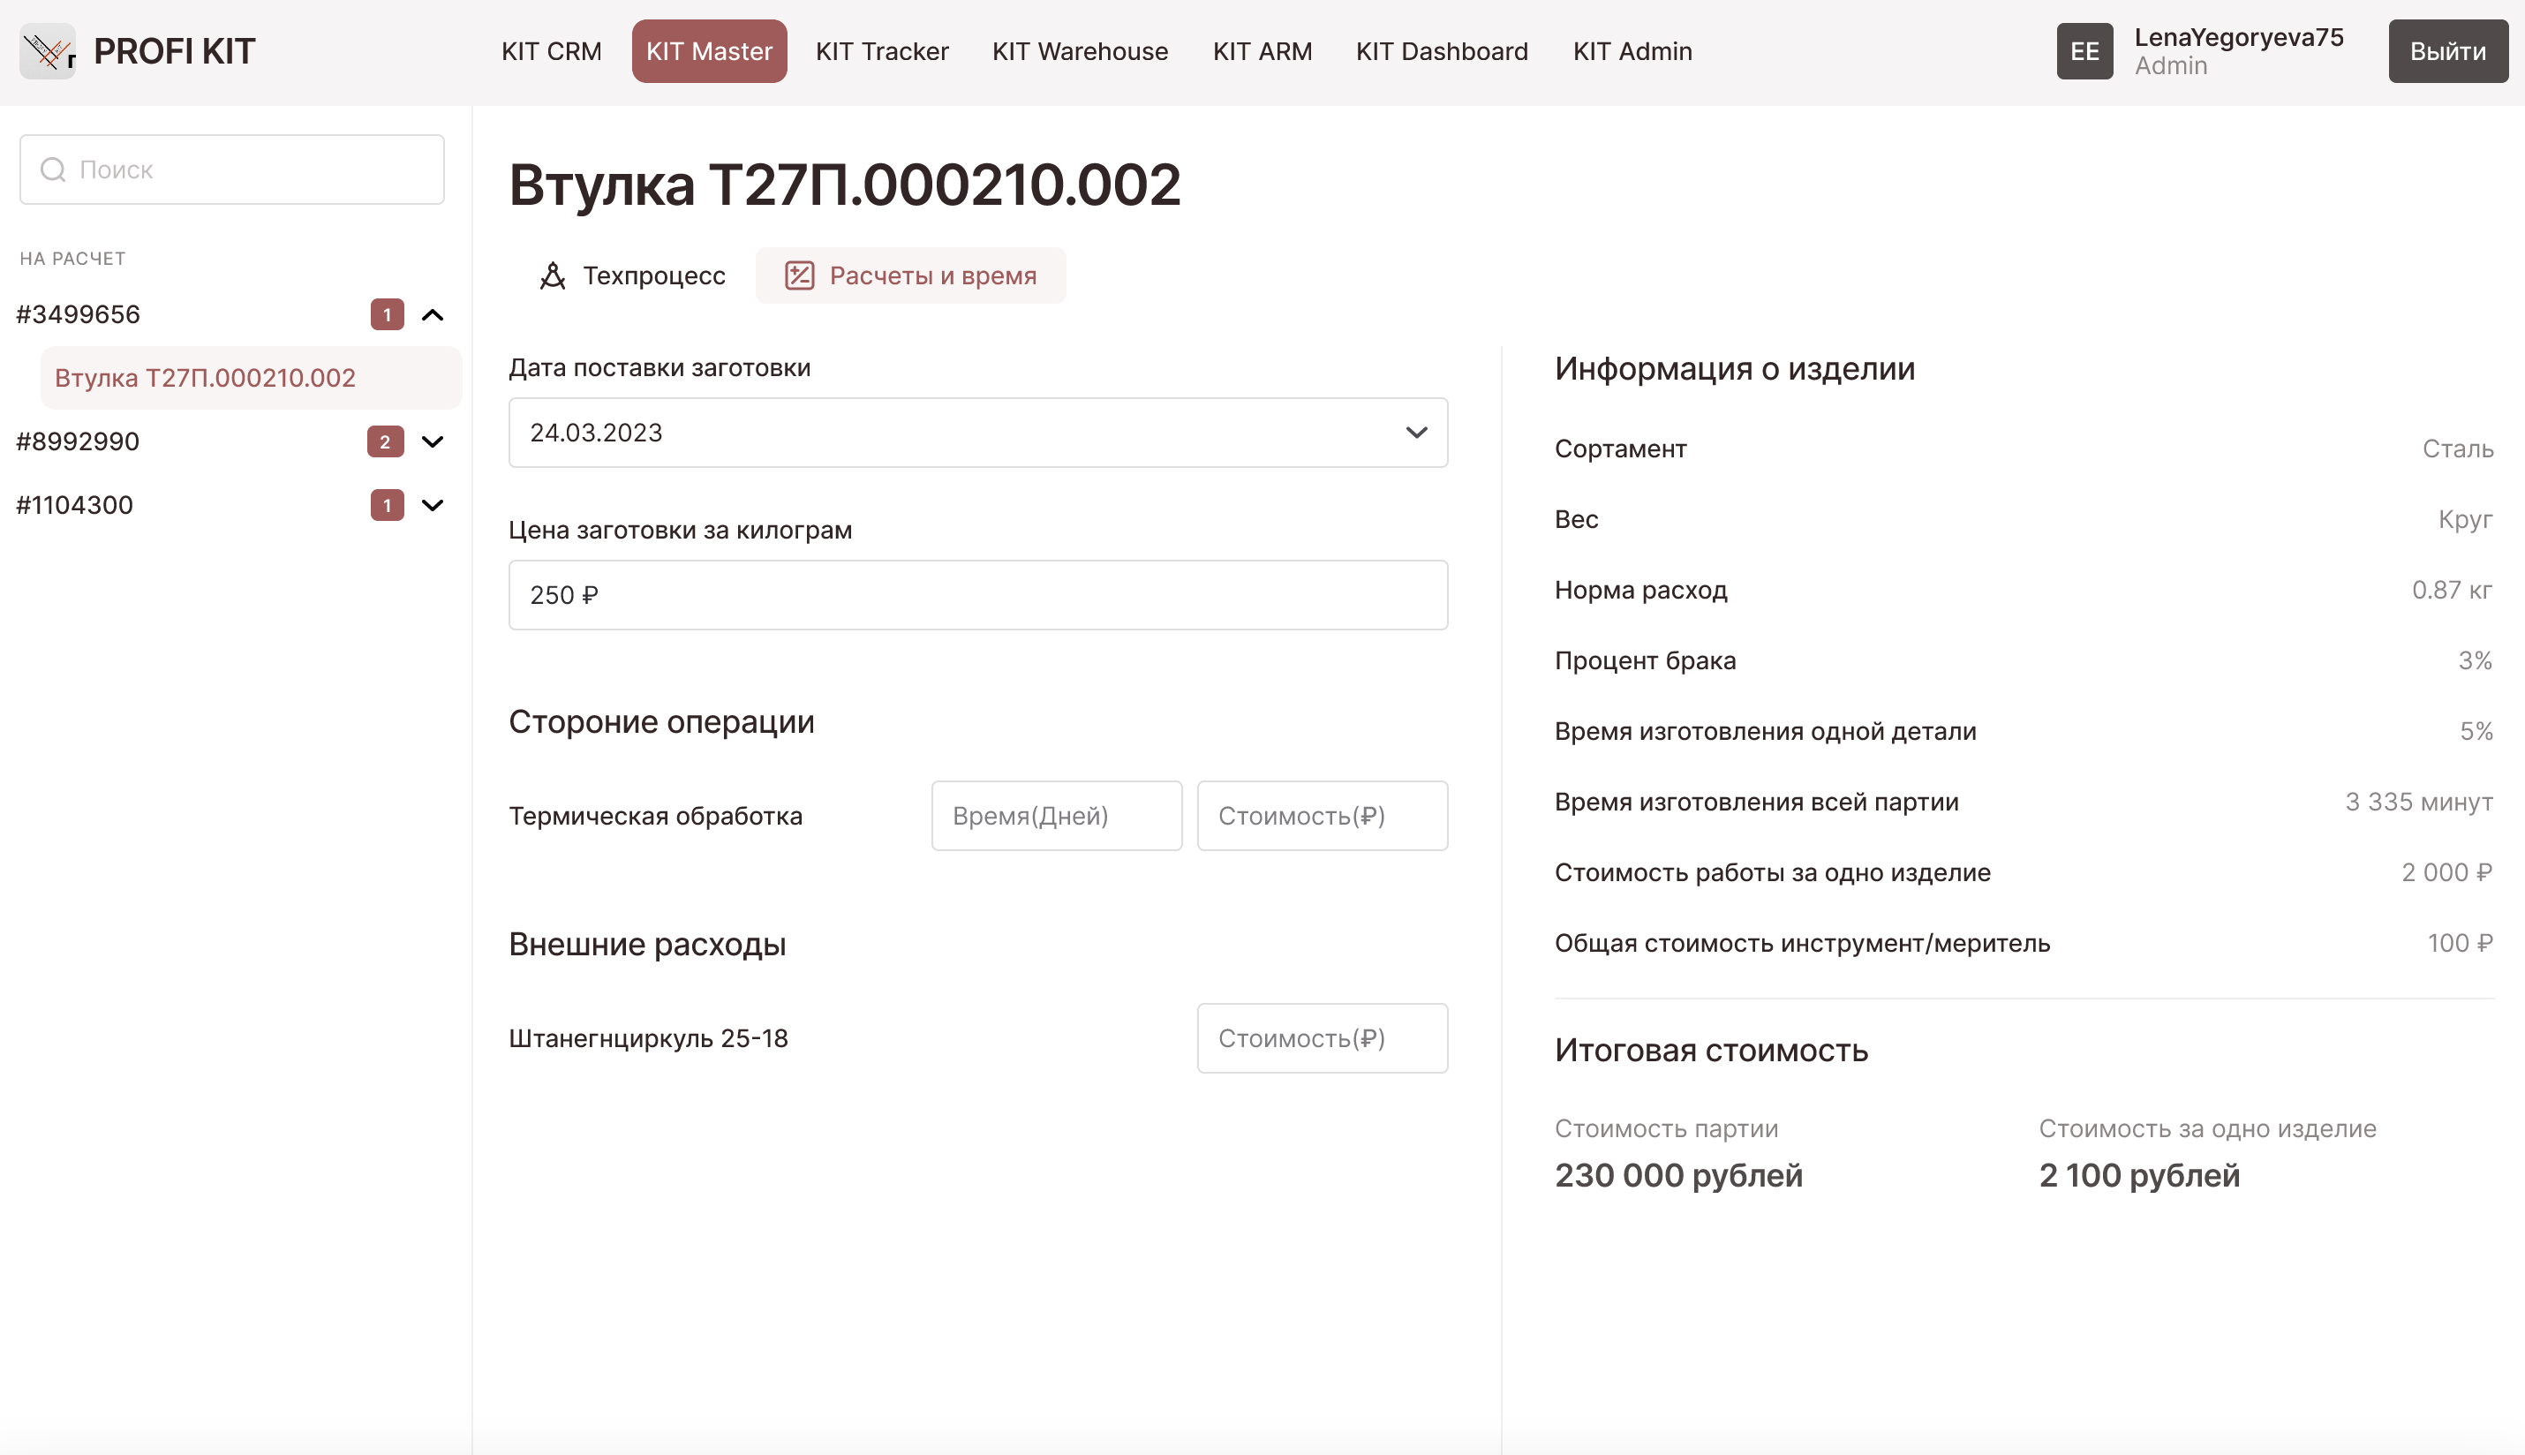This screenshot has width=2525, height=1455.
Task: Click badge count on order #1104300
Action: pos(387,506)
